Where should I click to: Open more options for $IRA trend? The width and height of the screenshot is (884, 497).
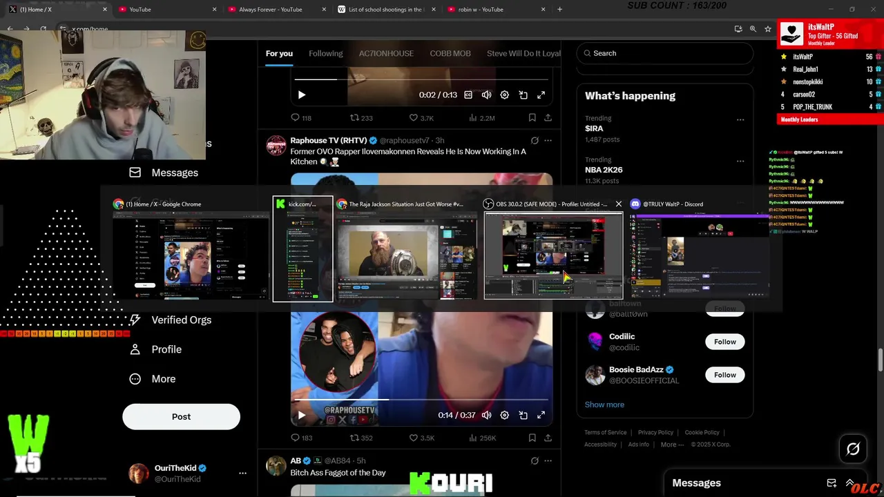(x=740, y=119)
